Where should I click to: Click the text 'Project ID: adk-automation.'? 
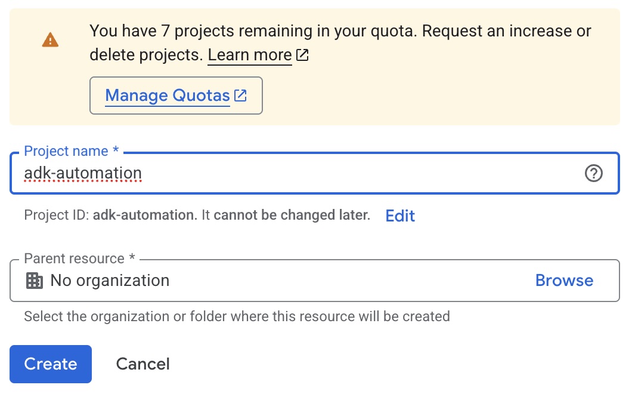click(111, 215)
